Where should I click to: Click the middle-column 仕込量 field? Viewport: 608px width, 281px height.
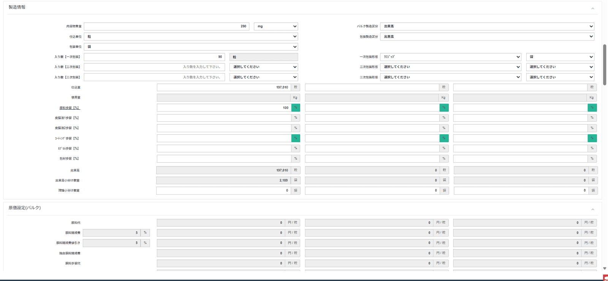[x=372, y=88]
